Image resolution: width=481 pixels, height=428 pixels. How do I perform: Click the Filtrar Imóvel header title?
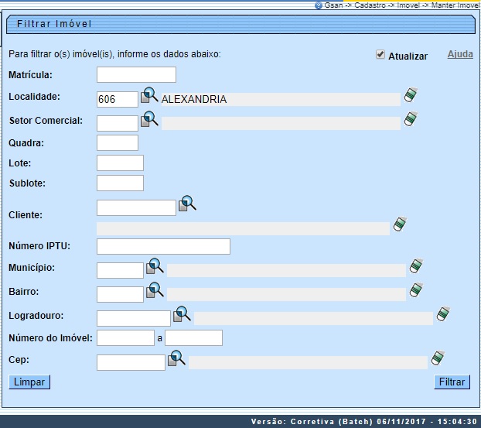pos(54,24)
